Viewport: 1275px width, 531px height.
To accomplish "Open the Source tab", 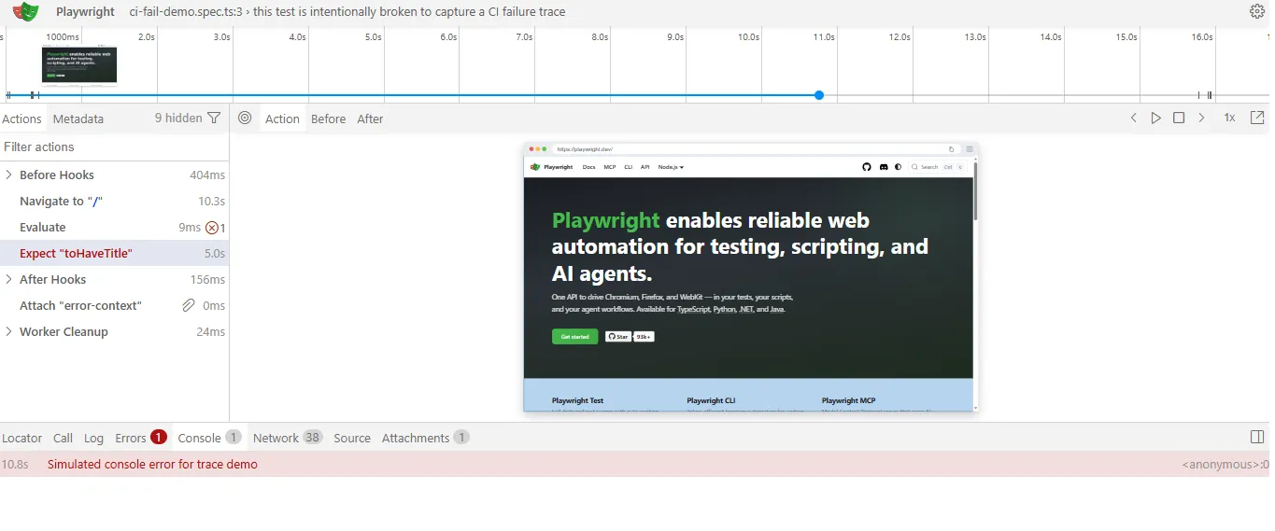I will tap(352, 438).
